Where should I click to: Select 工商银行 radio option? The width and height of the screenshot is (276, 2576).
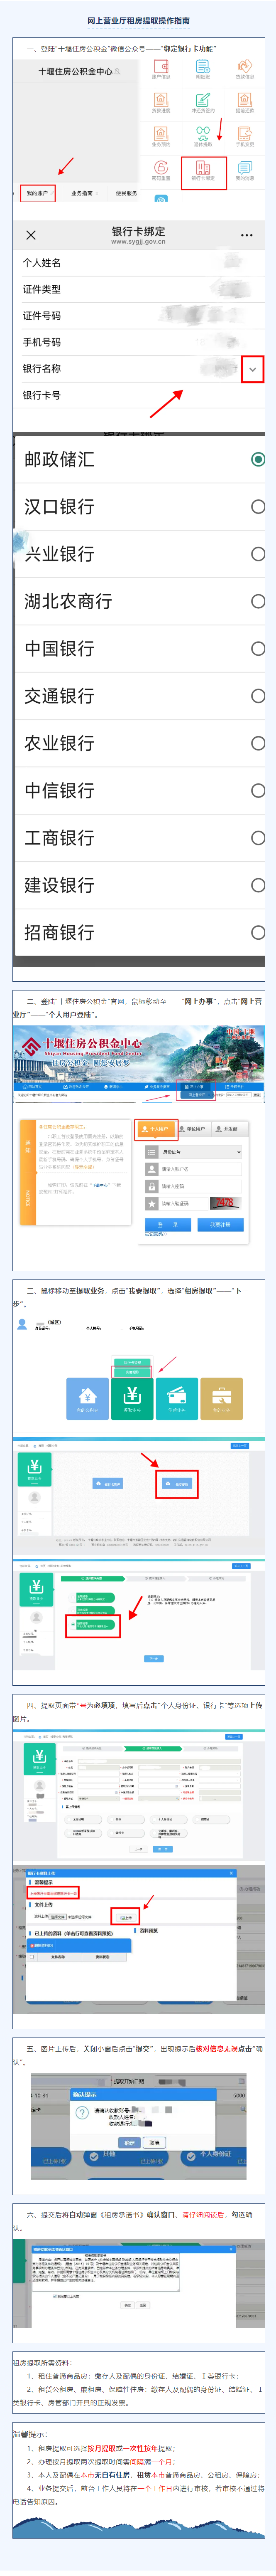click(258, 838)
